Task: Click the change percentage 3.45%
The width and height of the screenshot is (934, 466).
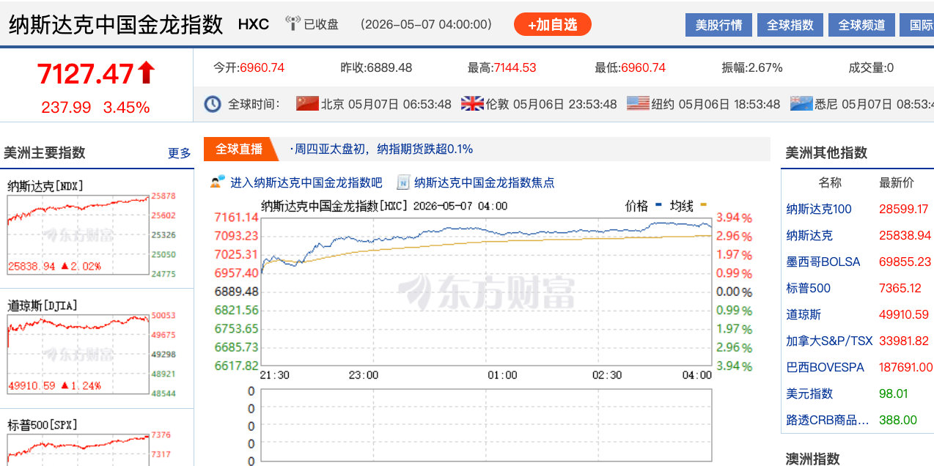Action: click(126, 108)
